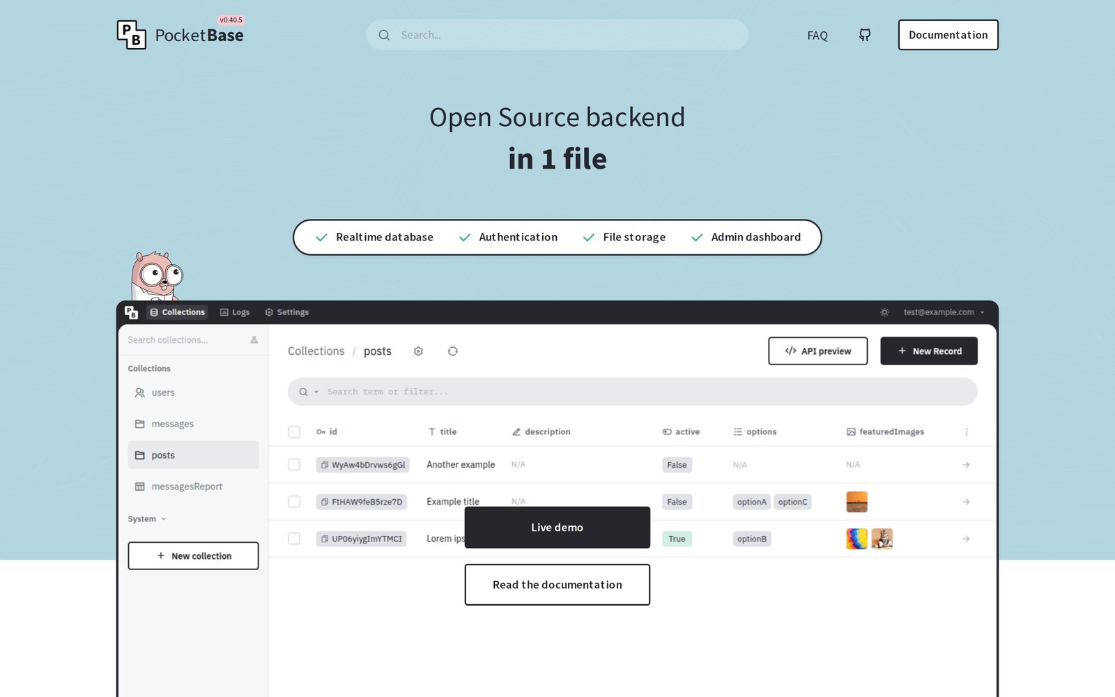
Task: Expand the System collections section
Action: point(147,519)
